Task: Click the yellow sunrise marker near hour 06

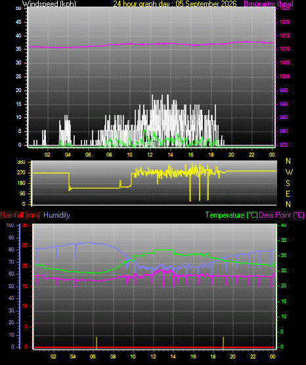Action: (x=97, y=343)
